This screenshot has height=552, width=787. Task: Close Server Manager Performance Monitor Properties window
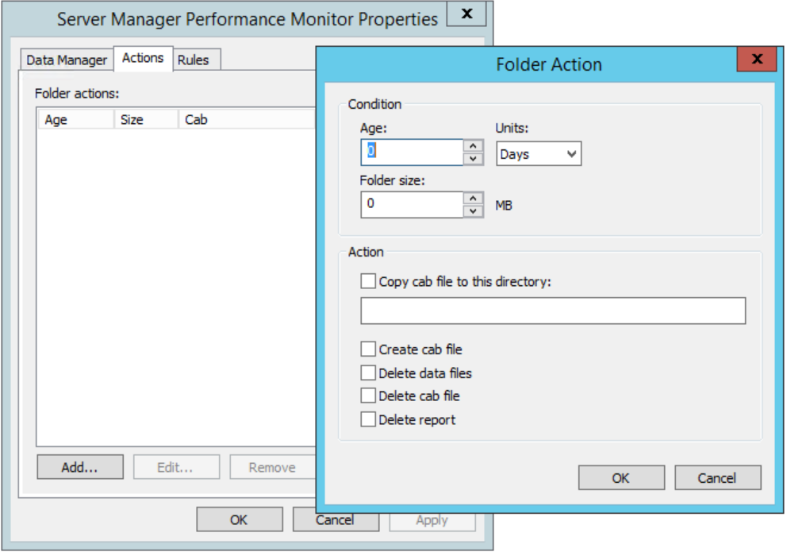click(x=467, y=14)
